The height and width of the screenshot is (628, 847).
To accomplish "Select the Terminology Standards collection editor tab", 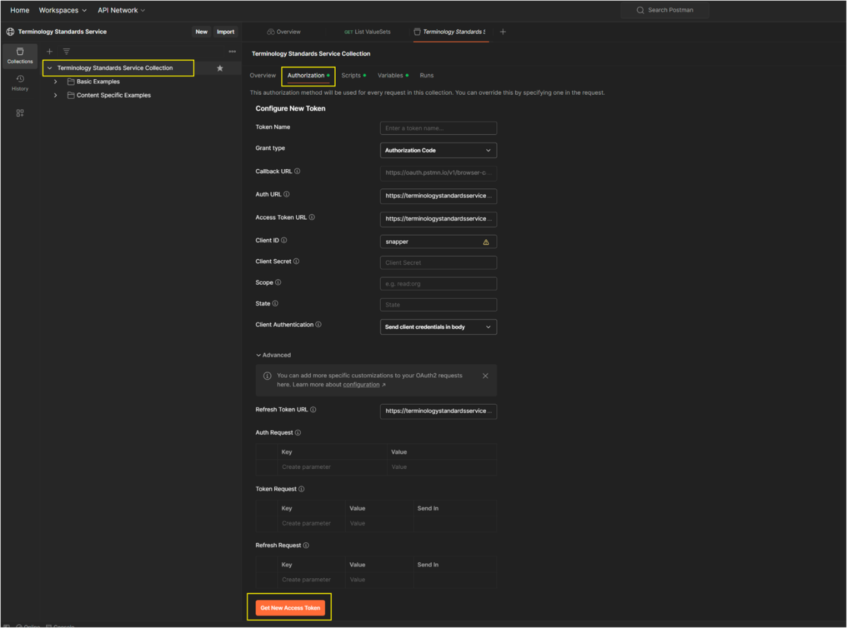I will 450,32.
